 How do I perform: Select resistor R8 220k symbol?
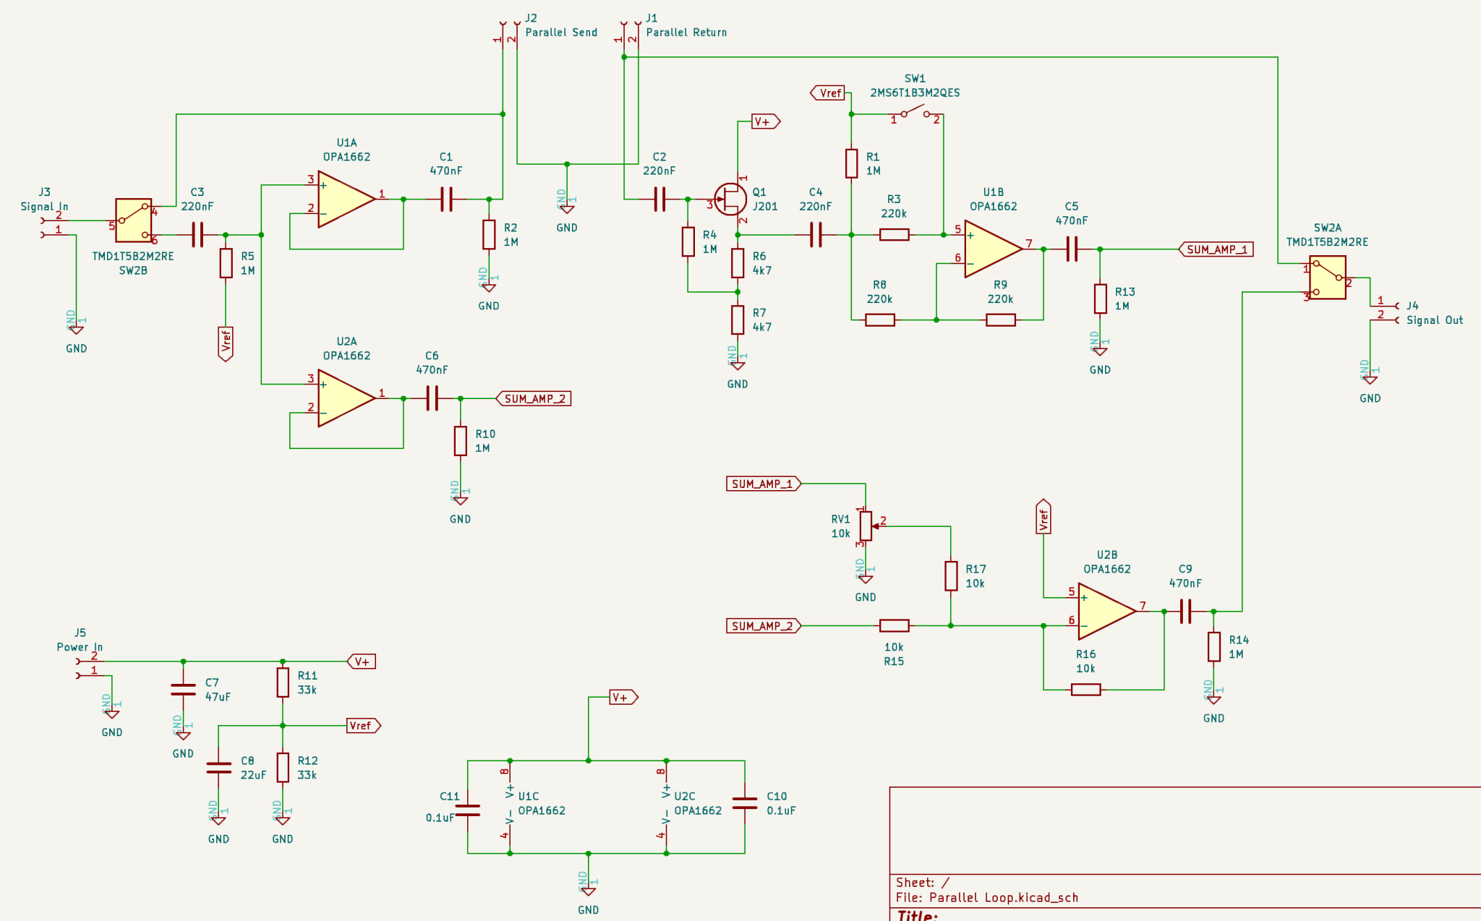880,320
